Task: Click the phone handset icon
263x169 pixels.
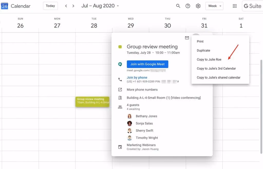Action: tap(120, 79)
